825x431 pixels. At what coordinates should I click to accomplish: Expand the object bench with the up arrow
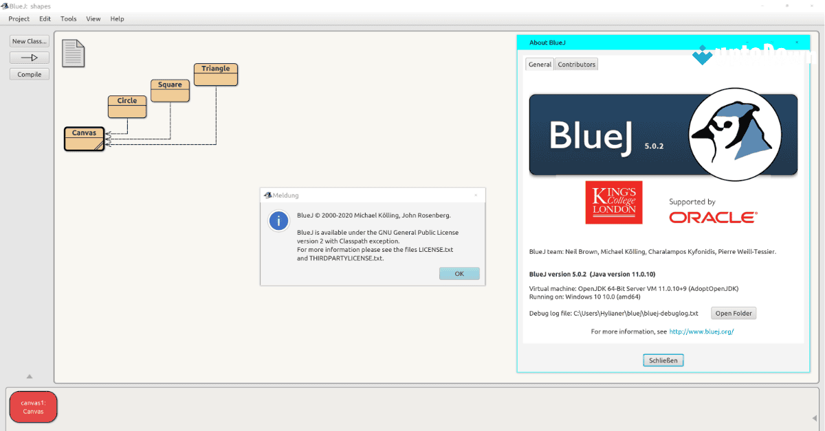tap(29, 376)
